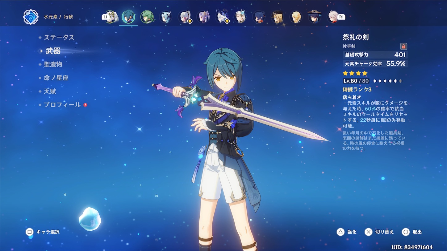Select the dark-blue short-haired portrait
Image resolution: width=447 pixels, height=251 pixels.
(x=259, y=17)
